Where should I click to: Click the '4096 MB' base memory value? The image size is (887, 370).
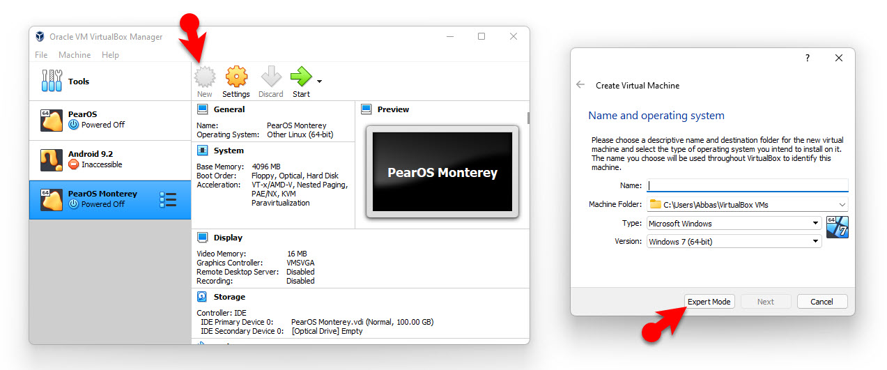(266, 167)
